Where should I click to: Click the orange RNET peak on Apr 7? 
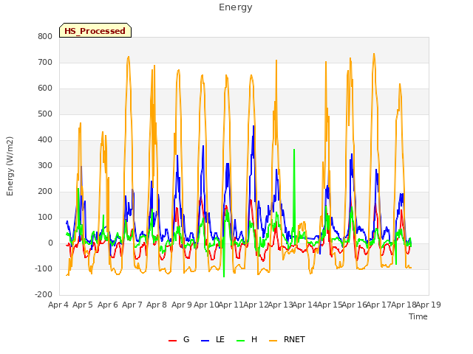pyautogui.click(x=129, y=58)
